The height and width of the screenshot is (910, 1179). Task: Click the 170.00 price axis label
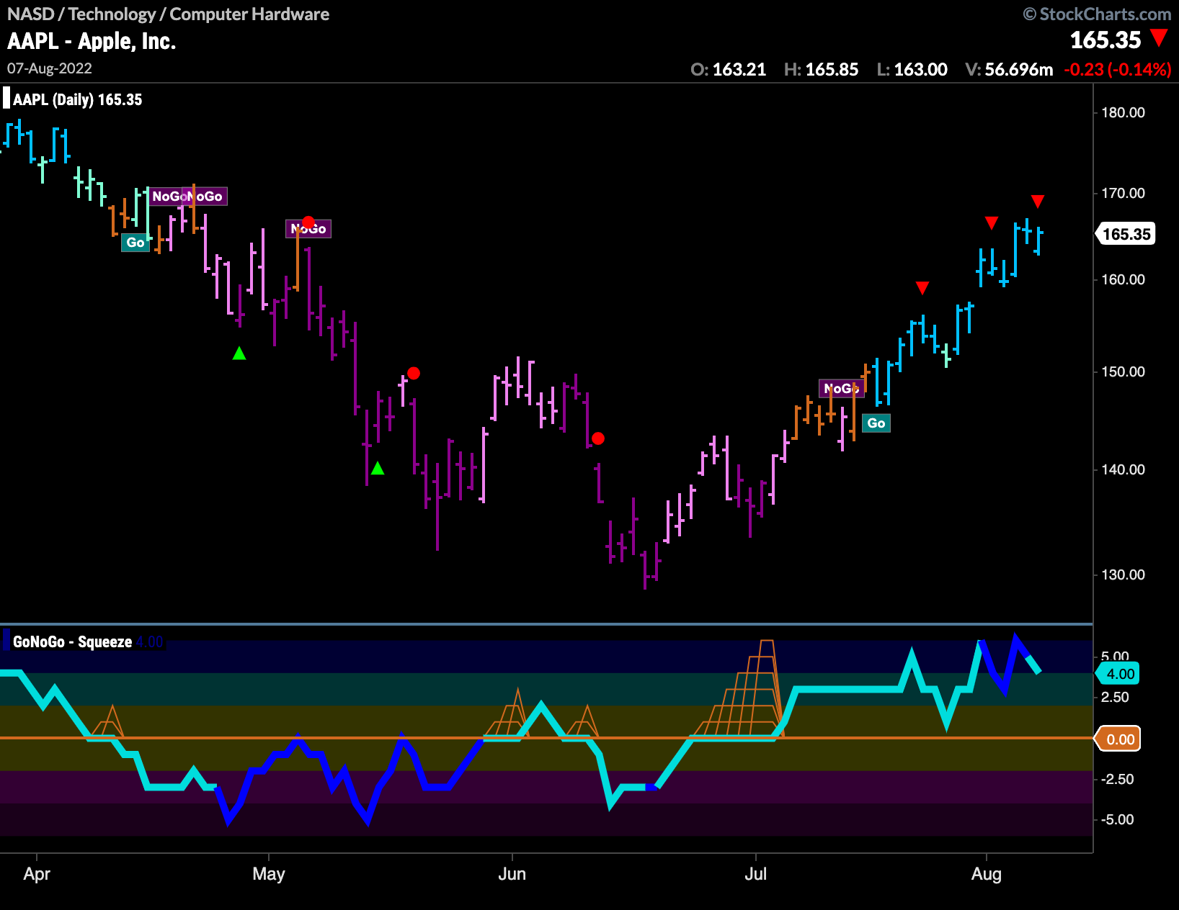pyautogui.click(x=1123, y=193)
